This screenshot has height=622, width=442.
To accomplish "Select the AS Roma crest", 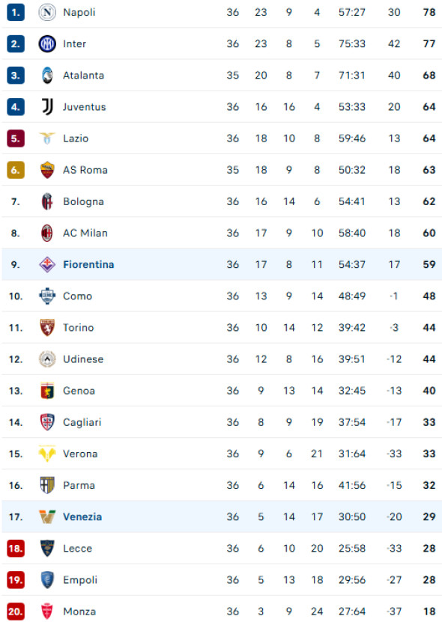I will tap(47, 170).
